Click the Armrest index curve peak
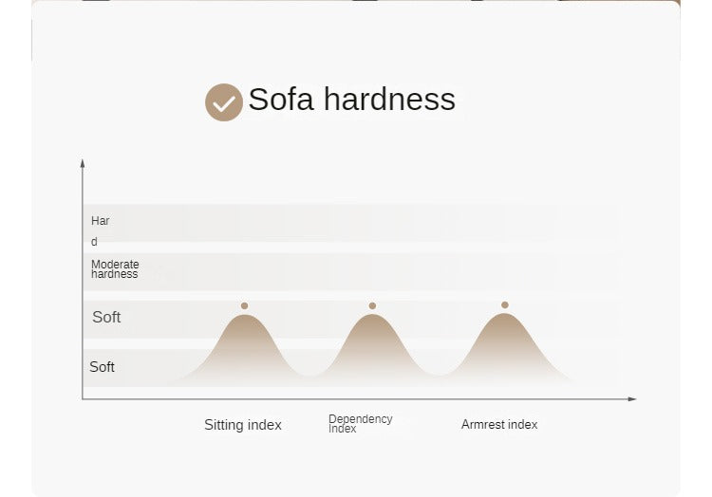This screenshot has height=497, width=712. (x=504, y=318)
